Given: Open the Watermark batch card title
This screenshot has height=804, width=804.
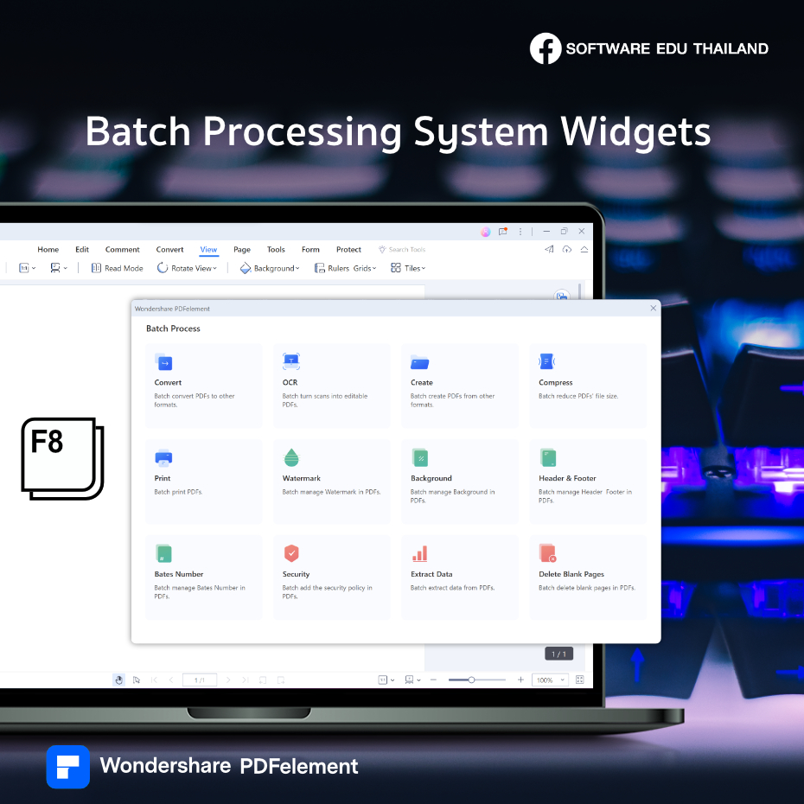Looking at the screenshot, I should 302,478.
